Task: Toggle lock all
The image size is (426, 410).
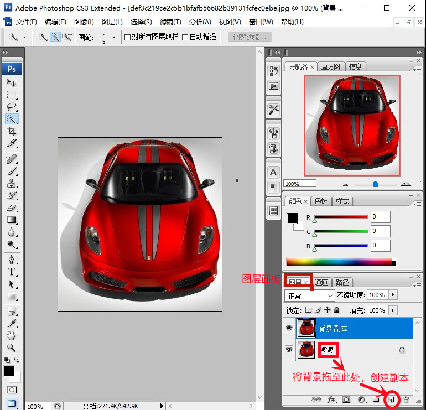Action: click(x=336, y=310)
